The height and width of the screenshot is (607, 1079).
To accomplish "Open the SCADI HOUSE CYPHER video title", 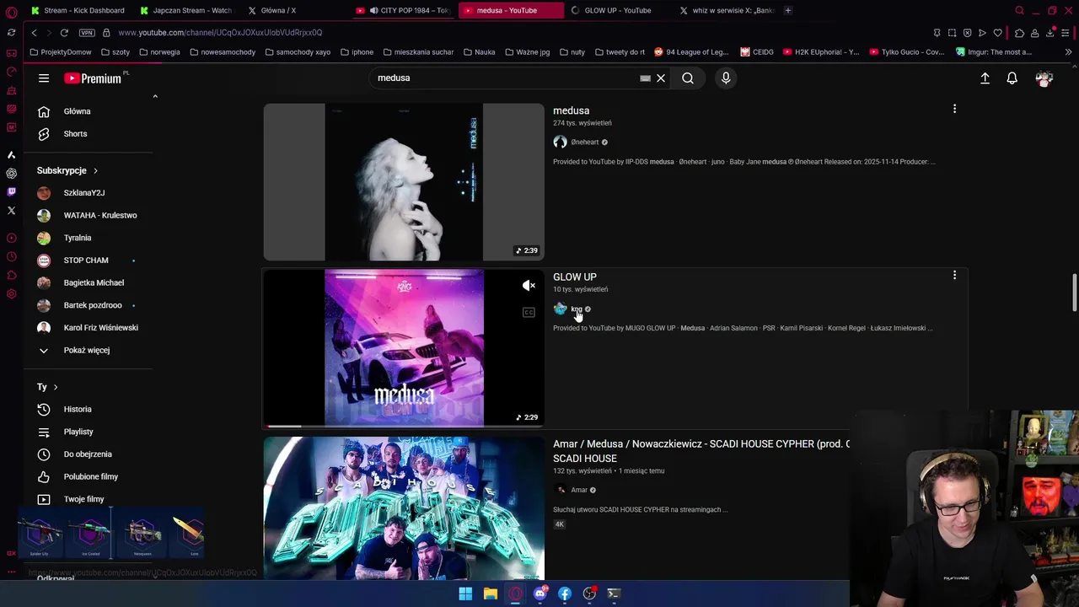I will tap(701, 451).
